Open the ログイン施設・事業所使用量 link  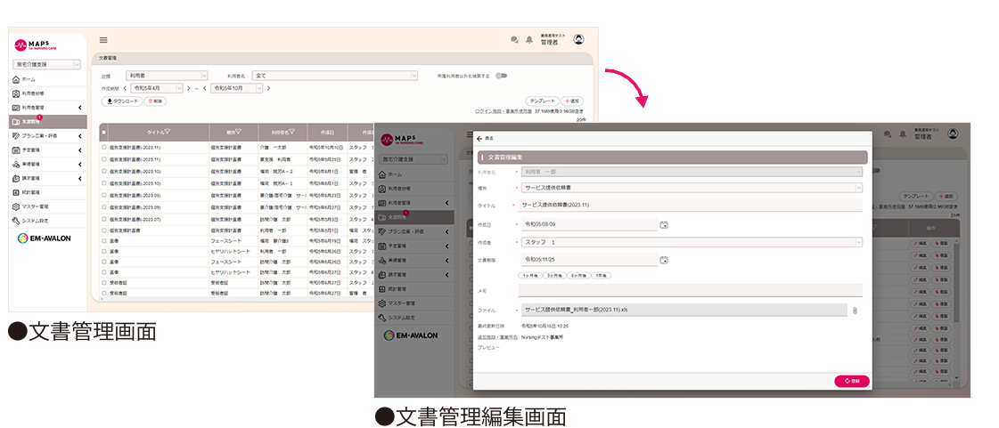tap(504, 110)
